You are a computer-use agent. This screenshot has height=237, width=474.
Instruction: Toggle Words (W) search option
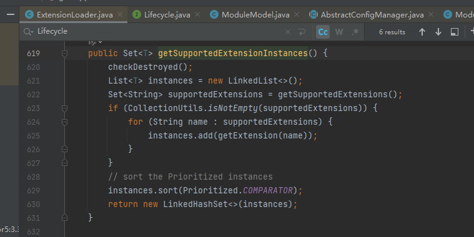click(339, 32)
